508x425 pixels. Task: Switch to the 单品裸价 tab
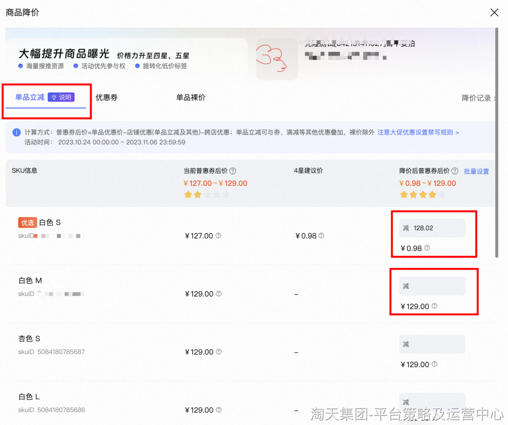(x=190, y=97)
